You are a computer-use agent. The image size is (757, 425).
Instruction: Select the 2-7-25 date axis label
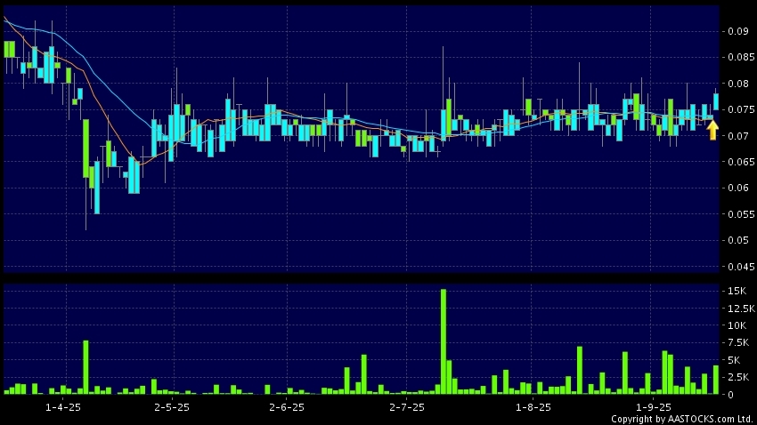coord(407,406)
